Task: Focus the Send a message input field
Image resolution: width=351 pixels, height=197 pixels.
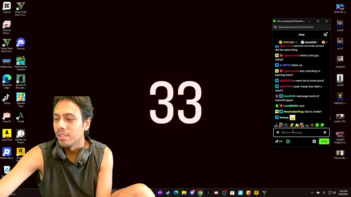Action: click(301, 132)
